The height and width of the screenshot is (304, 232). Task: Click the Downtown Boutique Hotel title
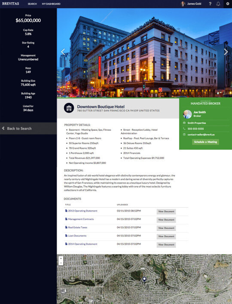point(101,107)
